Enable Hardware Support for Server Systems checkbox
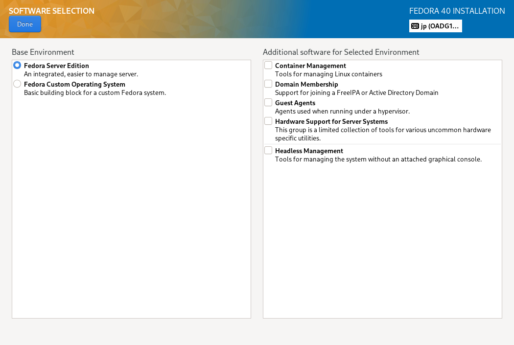Viewport: 514px width, 345px height. (268, 121)
